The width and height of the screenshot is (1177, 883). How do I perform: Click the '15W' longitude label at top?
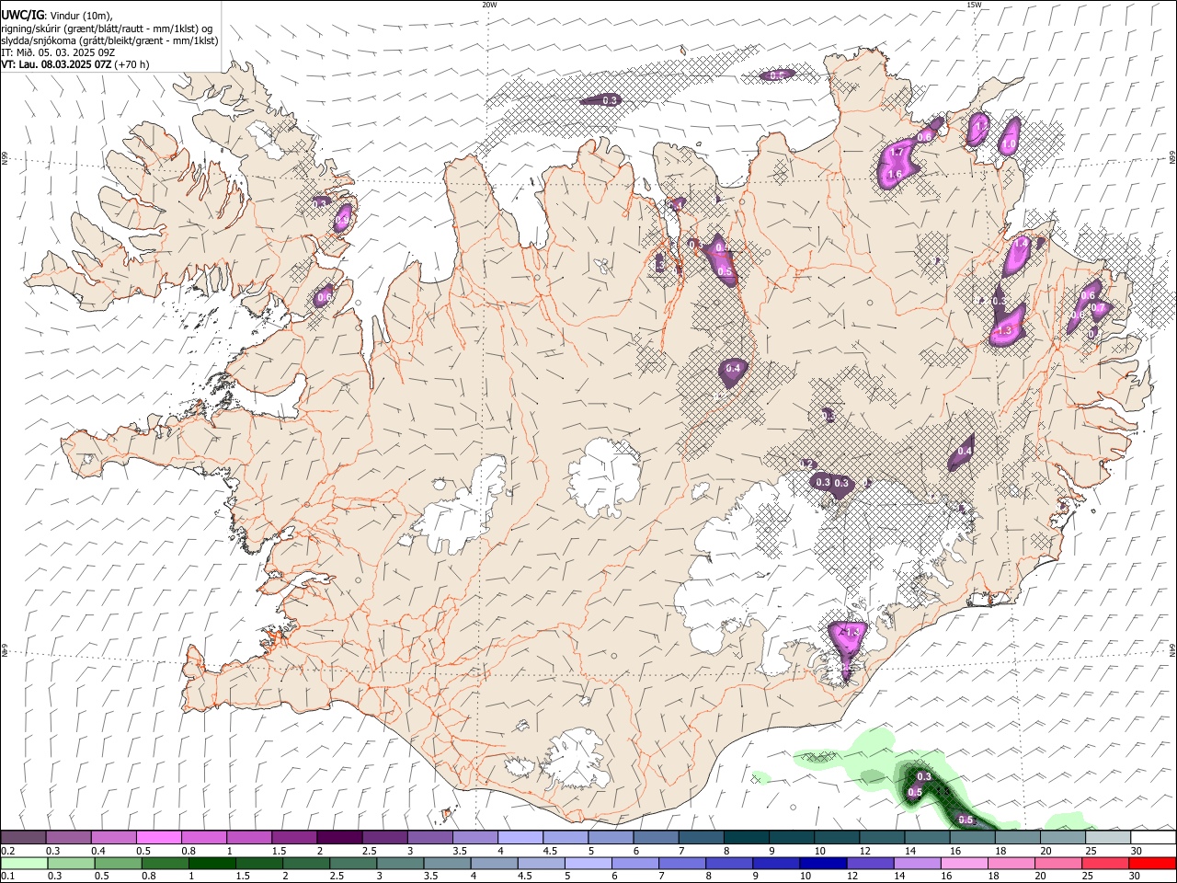point(973,5)
